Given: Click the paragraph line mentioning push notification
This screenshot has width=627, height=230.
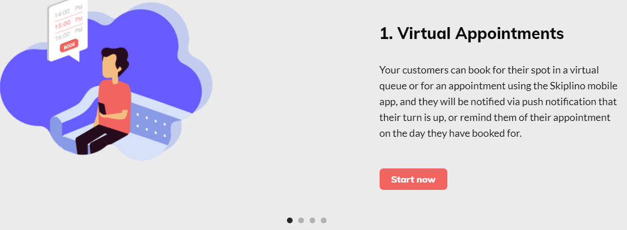Looking at the screenshot, I should click(x=498, y=102).
